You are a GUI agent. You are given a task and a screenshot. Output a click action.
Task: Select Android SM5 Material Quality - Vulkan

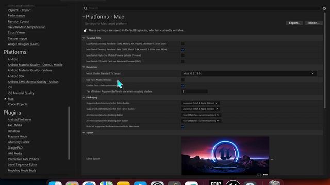tap(33, 82)
